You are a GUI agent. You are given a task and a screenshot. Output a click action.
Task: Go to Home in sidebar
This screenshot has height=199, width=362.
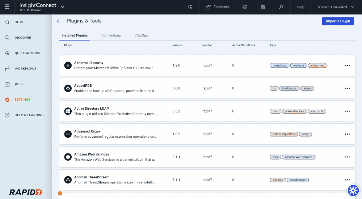[20, 22]
